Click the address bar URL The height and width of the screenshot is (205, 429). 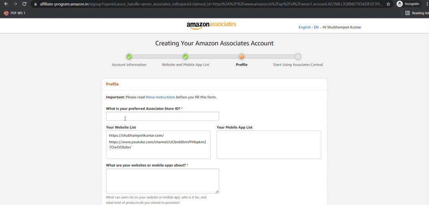tap(211, 4)
